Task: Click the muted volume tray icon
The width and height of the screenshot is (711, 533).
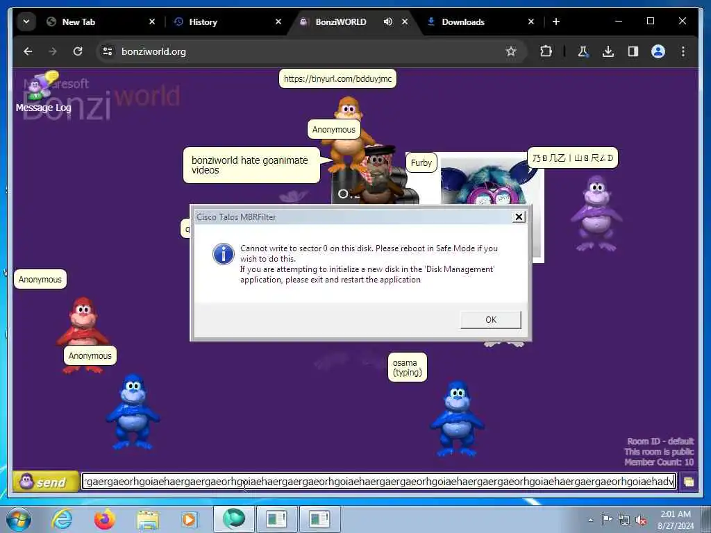Action: 641,520
